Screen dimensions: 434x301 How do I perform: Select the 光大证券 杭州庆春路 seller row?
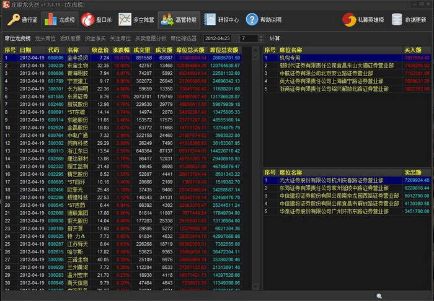pos(347,180)
